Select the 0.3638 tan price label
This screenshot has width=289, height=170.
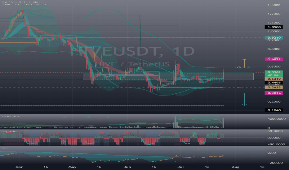[274, 87]
